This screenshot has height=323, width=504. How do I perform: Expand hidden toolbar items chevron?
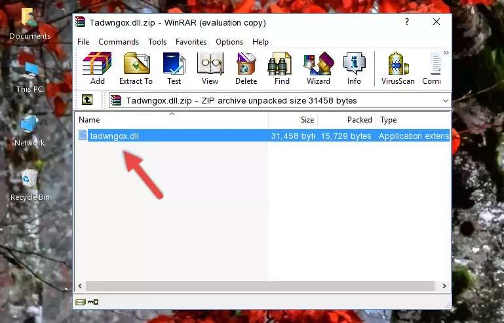(x=446, y=52)
